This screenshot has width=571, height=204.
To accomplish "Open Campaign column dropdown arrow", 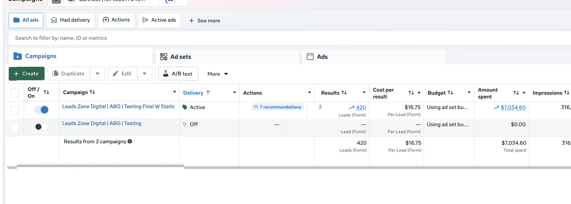I will (175, 92).
